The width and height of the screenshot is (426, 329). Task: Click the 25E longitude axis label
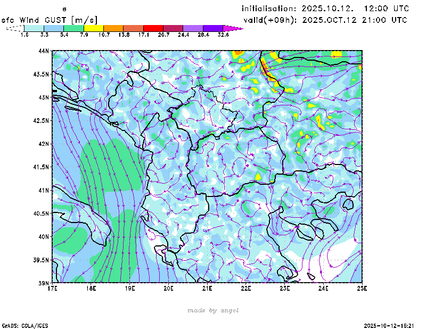pos(362,289)
